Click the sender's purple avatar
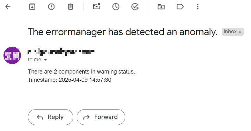251x131 pixels. click(12, 55)
